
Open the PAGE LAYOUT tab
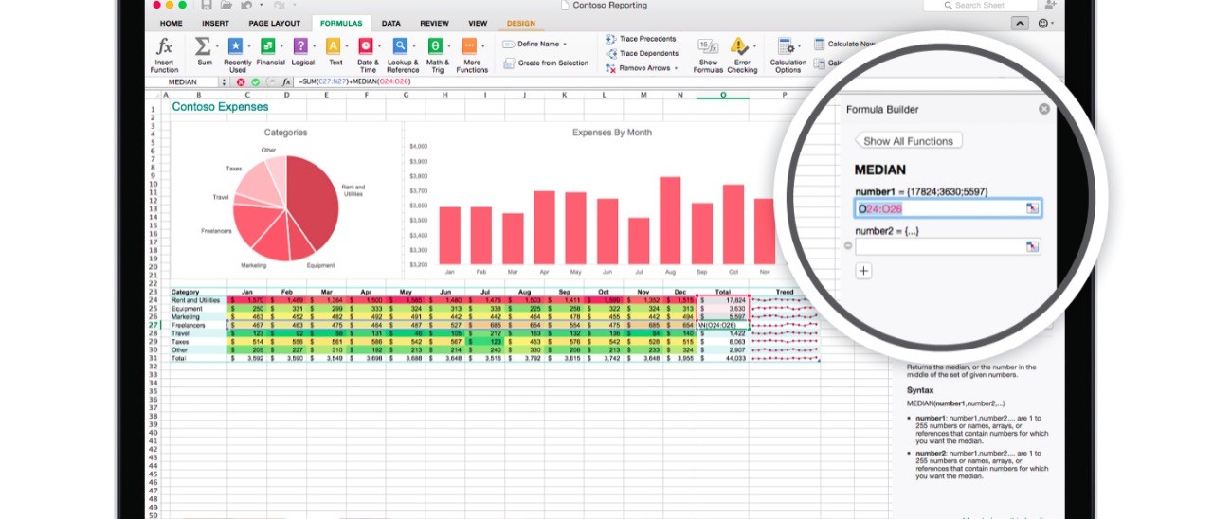point(274,24)
